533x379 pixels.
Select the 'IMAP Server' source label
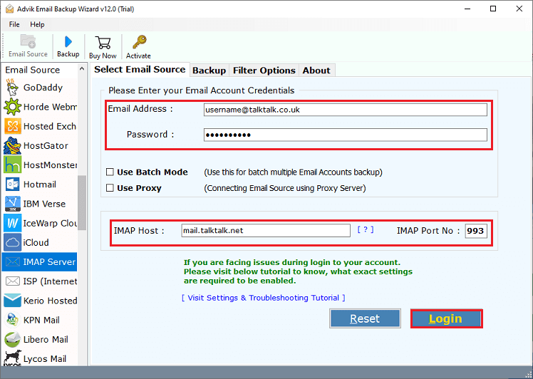point(49,261)
